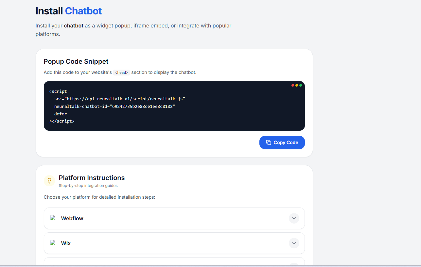Screen dimensions: 421x267
Task: Click the Wix platform logo icon
Action: 53,243
